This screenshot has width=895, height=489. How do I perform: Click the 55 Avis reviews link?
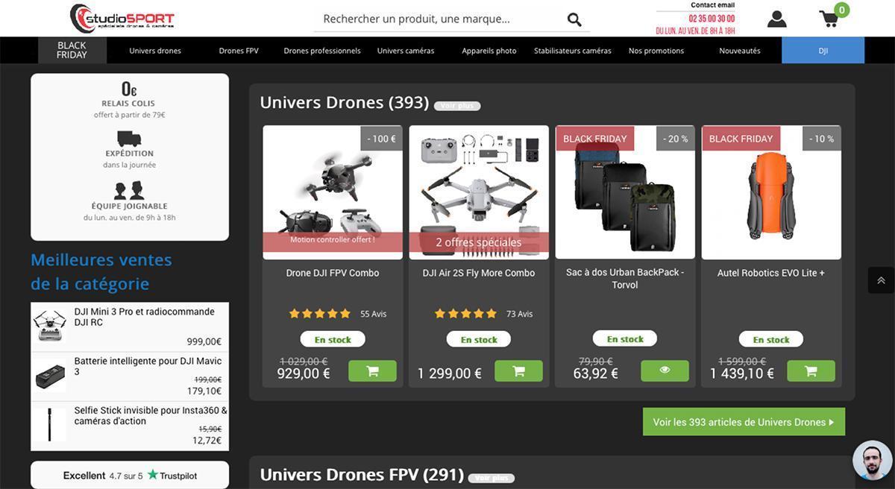(x=374, y=314)
